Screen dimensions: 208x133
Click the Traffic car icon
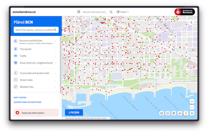click(x=16, y=56)
